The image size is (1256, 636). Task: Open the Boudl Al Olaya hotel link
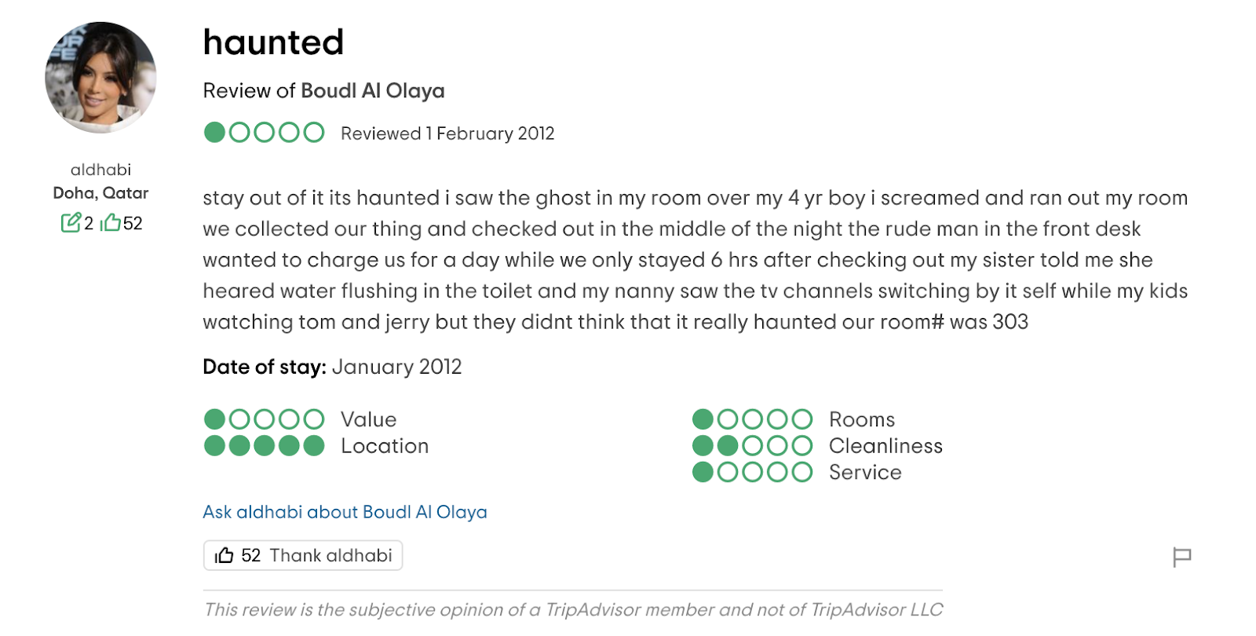[373, 91]
